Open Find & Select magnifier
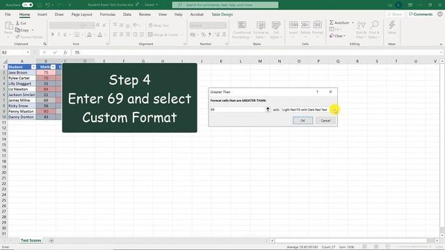445x250 pixels. coord(374,29)
